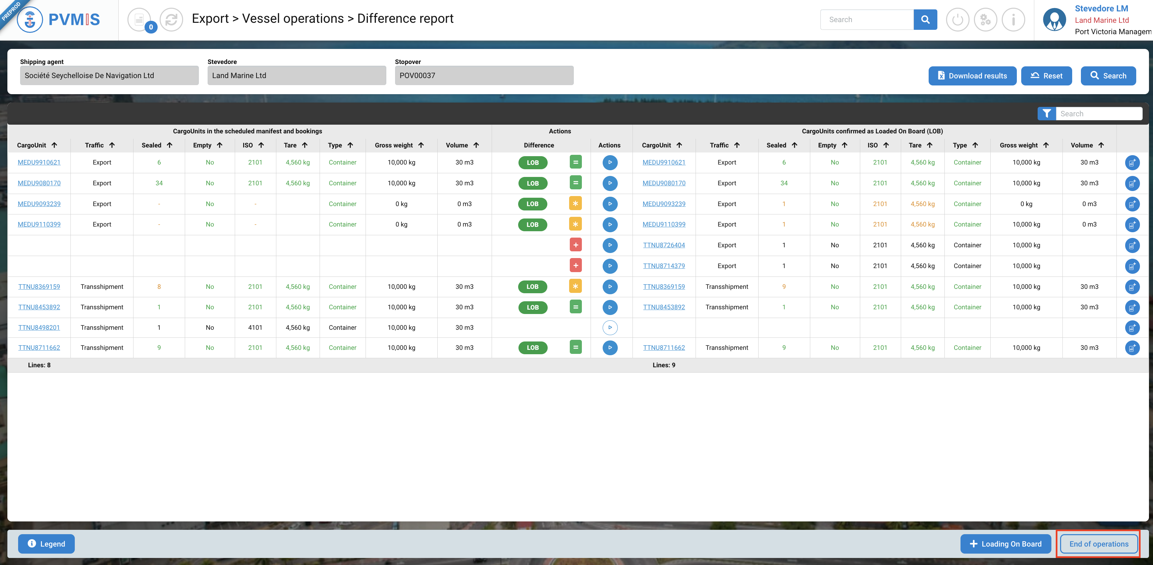Viewport: 1153px width, 565px height.
Task: Click the table filter funnel icon
Action: [1046, 114]
